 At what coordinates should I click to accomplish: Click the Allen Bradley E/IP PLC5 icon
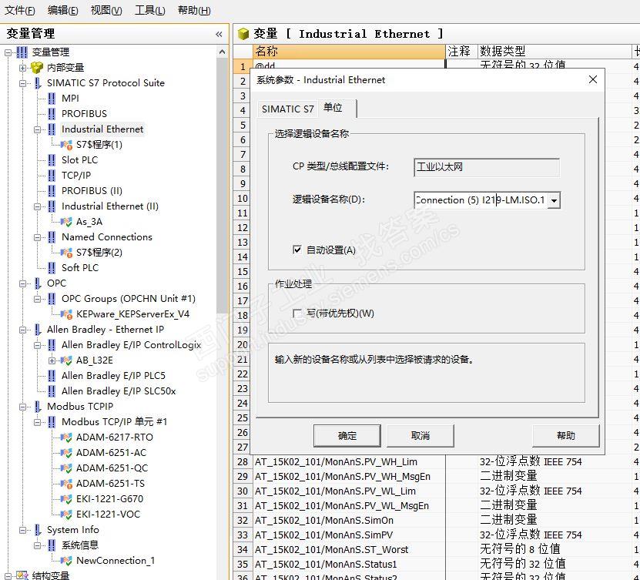pos(52,376)
